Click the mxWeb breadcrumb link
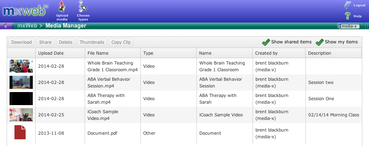The width and height of the screenshot is (369, 146). (x=27, y=26)
